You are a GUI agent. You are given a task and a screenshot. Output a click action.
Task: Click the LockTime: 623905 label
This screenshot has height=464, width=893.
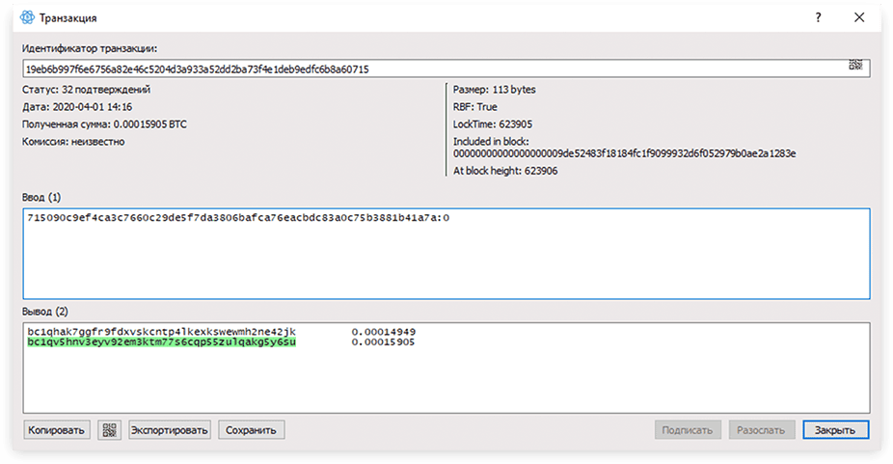tap(493, 124)
